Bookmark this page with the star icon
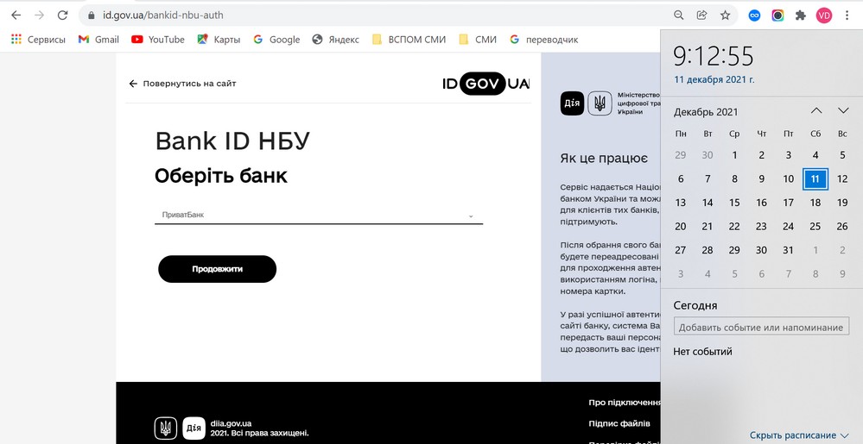863x444 pixels. [726, 16]
